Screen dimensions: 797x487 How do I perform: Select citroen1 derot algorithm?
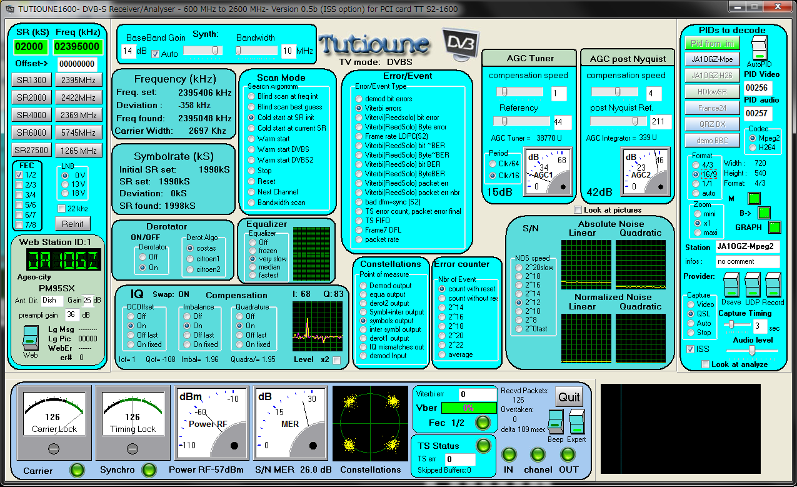pyautogui.click(x=191, y=259)
